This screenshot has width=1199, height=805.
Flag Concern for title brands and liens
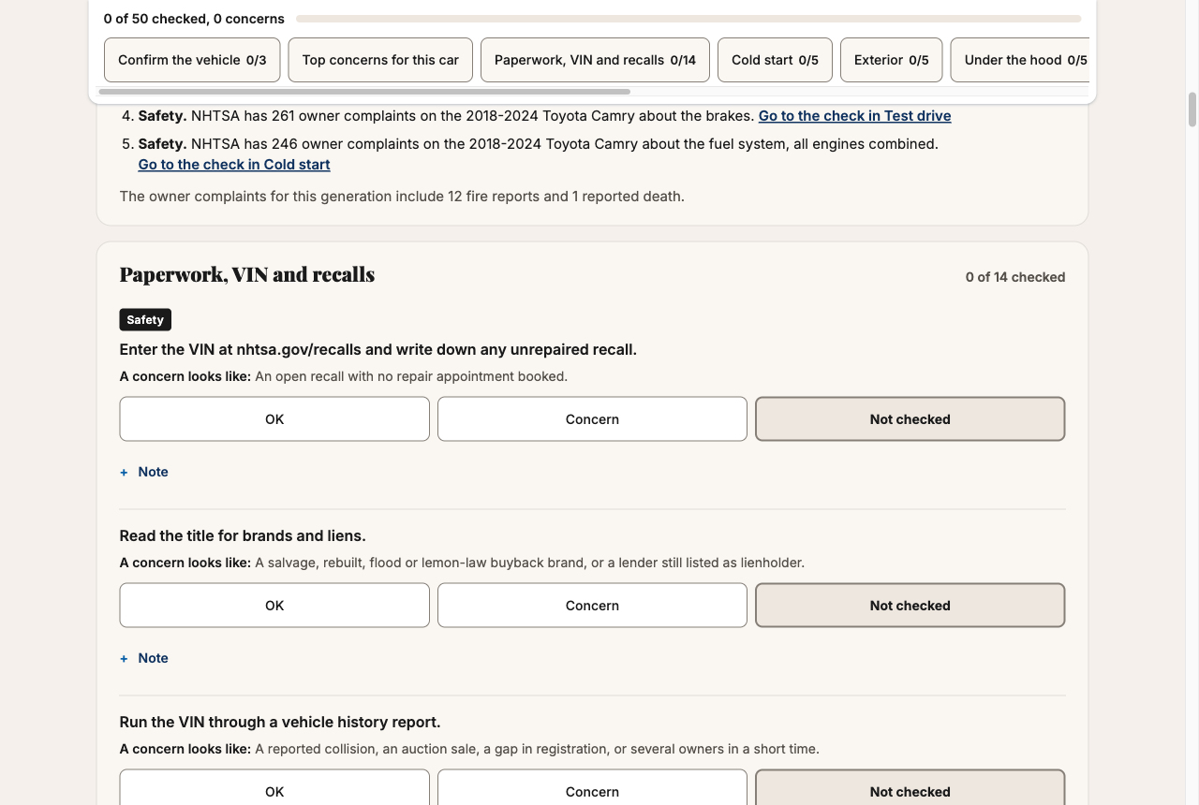click(592, 606)
